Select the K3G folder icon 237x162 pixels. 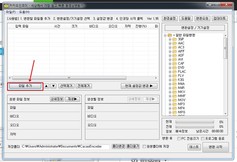175,80
